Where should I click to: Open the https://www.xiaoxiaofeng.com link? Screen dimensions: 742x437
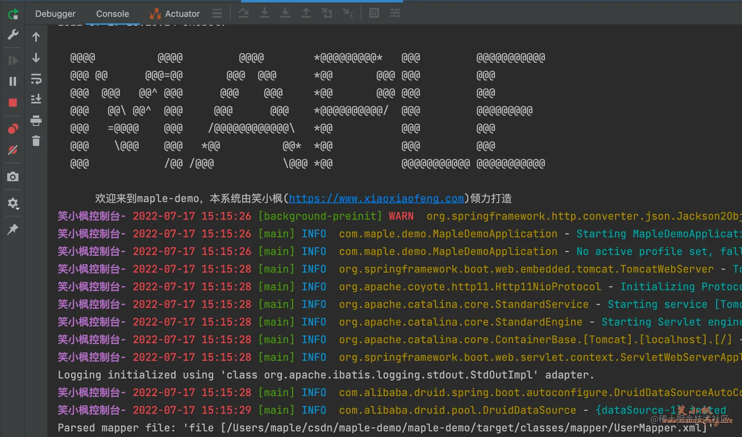pos(376,198)
